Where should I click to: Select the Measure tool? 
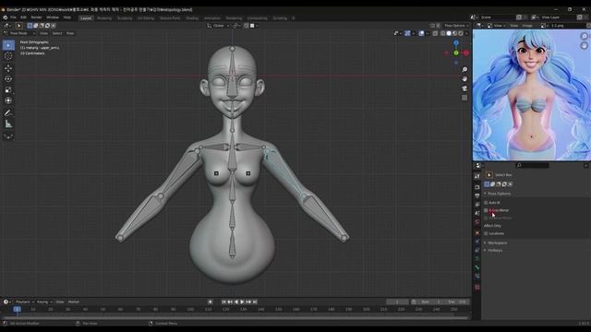8,124
